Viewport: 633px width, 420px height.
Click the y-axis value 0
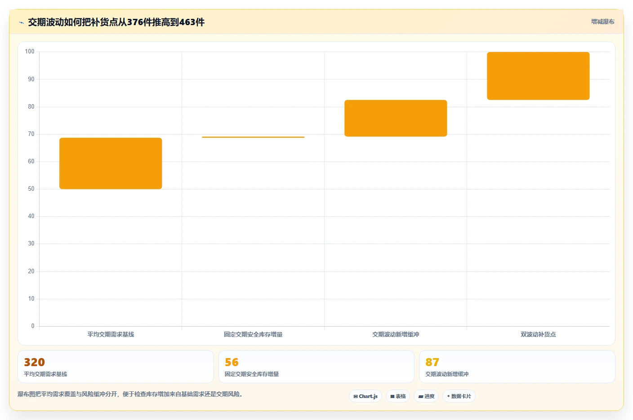point(33,326)
